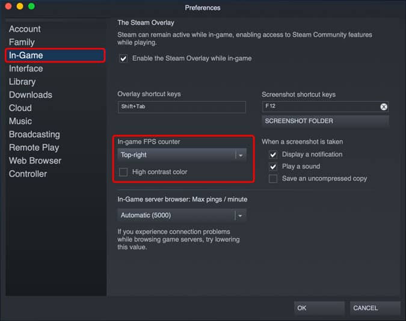Open the Downloads preferences section

coord(31,95)
